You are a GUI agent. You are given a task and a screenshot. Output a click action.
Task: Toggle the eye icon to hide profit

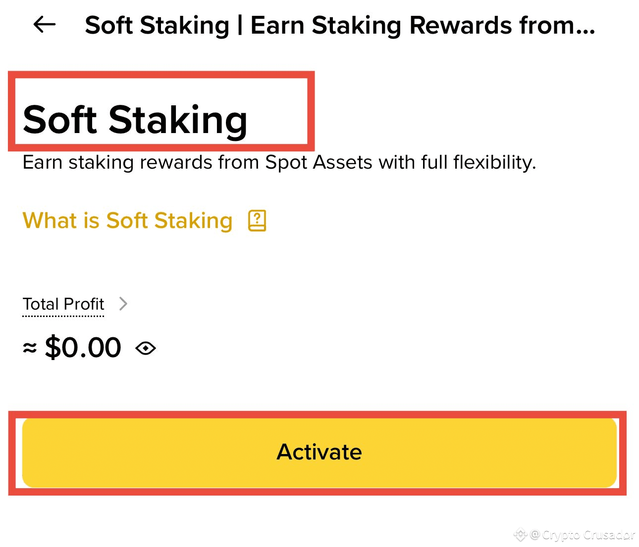[146, 349]
